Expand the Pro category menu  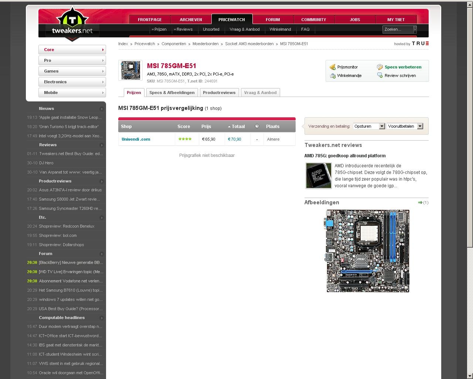72,60
